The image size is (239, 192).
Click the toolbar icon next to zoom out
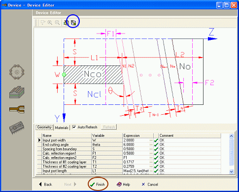(x=66, y=23)
